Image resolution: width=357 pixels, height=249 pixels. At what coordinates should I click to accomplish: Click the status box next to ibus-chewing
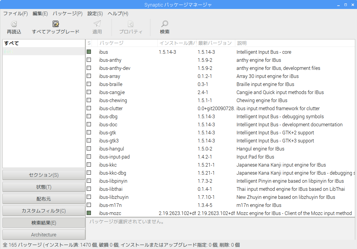89,100
